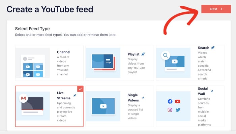Click the Playlist feed illustration thumbnail
The height and width of the screenshot is (134, 236).
pyautogui.click(x=103, y=63)
